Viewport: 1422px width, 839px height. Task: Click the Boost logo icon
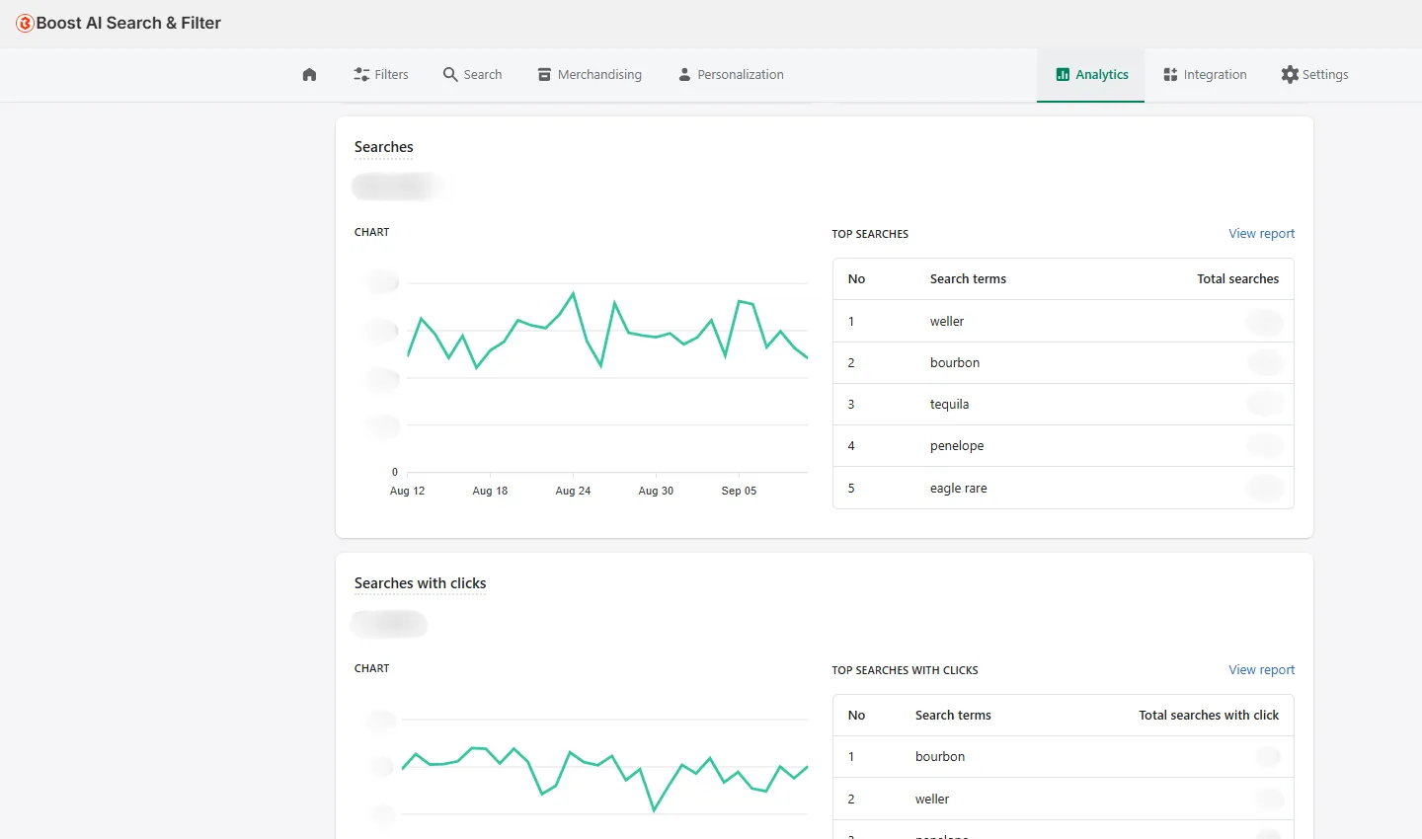tap(25, 23)
